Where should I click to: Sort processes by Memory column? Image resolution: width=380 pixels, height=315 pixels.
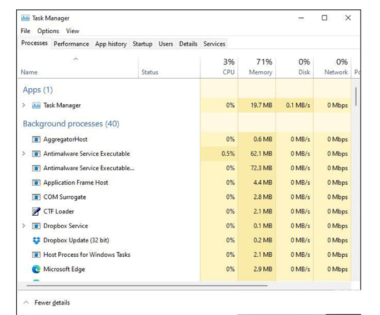(x=260, y=67)
